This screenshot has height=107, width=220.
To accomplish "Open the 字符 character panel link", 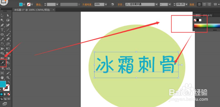I will pos(121,4).
